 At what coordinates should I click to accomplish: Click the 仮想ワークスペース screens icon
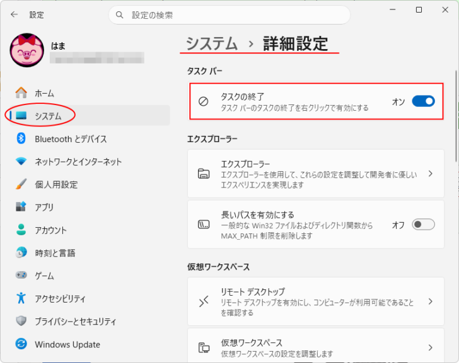[204, 347]
